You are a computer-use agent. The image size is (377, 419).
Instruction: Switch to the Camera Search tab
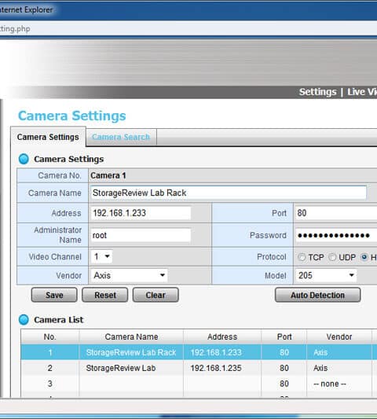tap(121, 137)
